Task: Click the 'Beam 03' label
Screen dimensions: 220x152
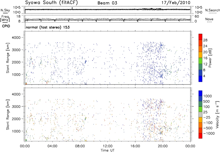Action: point(107,3)
